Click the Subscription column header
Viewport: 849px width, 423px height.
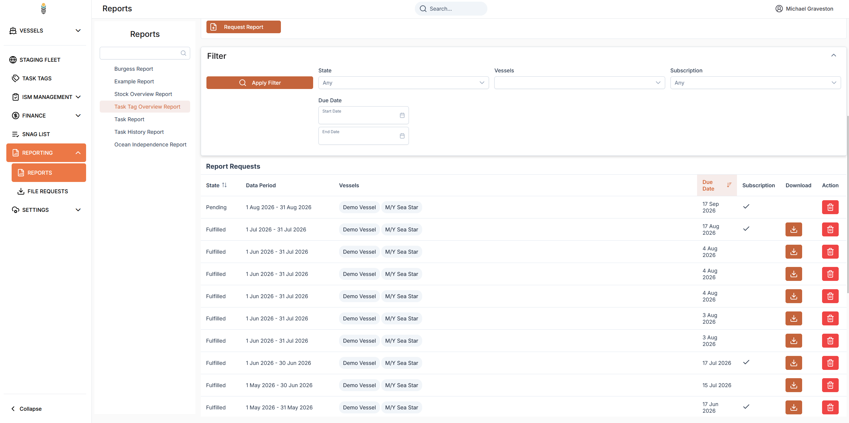click(759, 185)
